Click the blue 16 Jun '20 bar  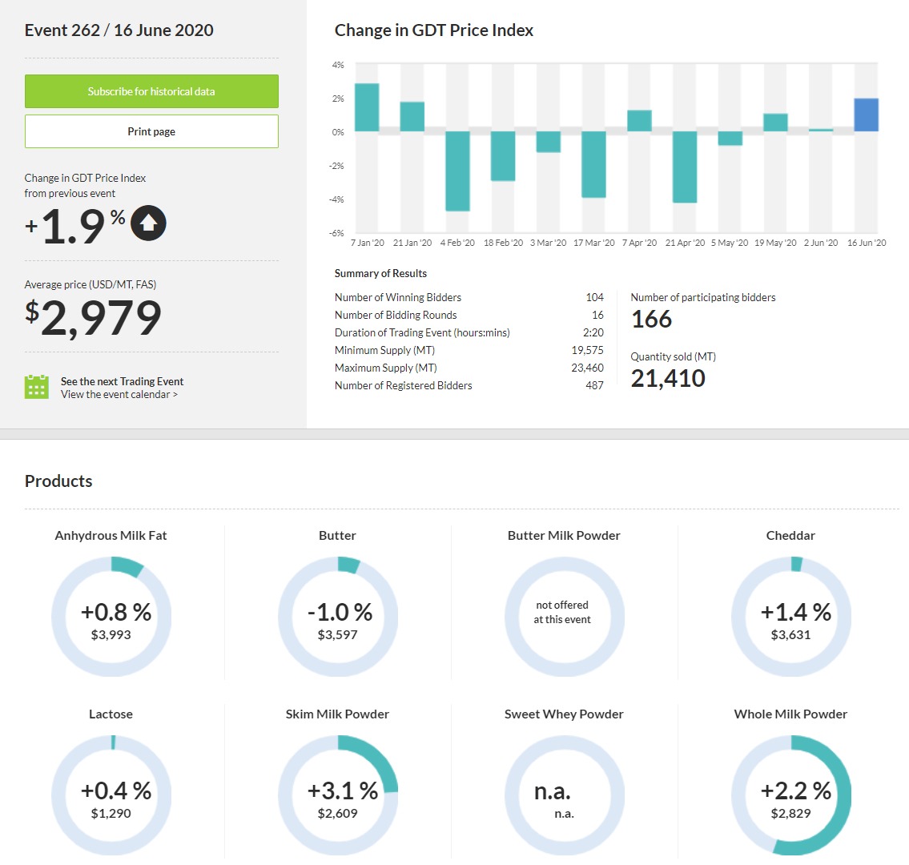coord(866,115)
